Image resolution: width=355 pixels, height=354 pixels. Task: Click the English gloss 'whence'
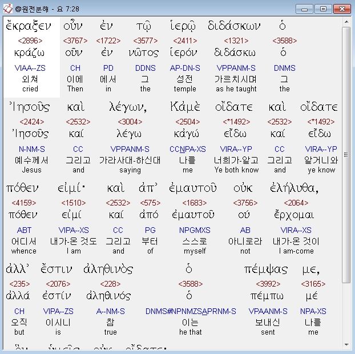(24, 251)
